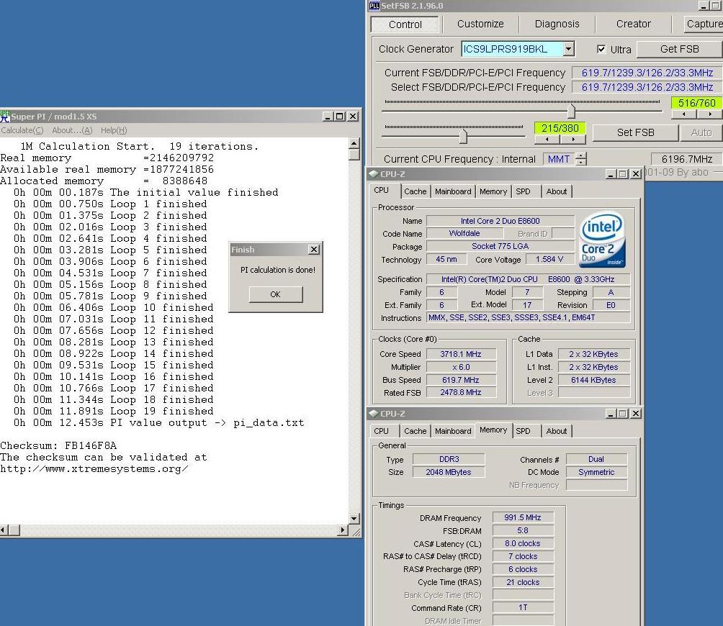This screenshot has height=626, width=723.
Task: Click the Set FSB button
Action: coord(635,132)
